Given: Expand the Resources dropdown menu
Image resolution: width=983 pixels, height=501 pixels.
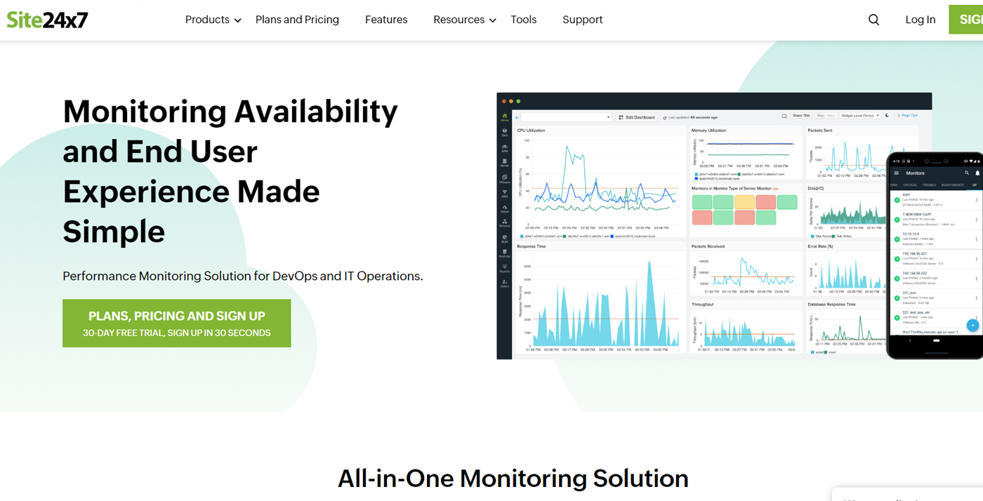Looking at the screenshot, I should pos(464,20).
